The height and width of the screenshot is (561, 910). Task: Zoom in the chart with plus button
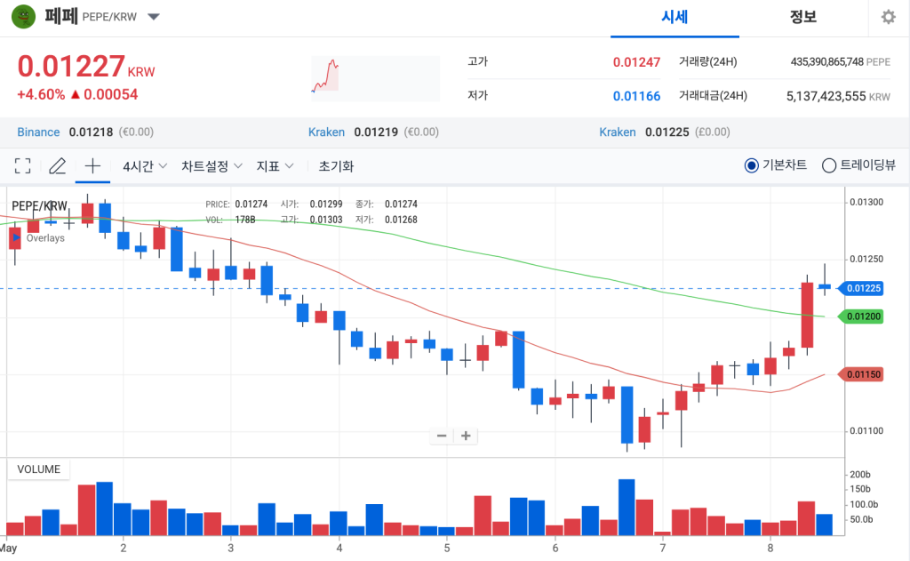tap(466, 436)
